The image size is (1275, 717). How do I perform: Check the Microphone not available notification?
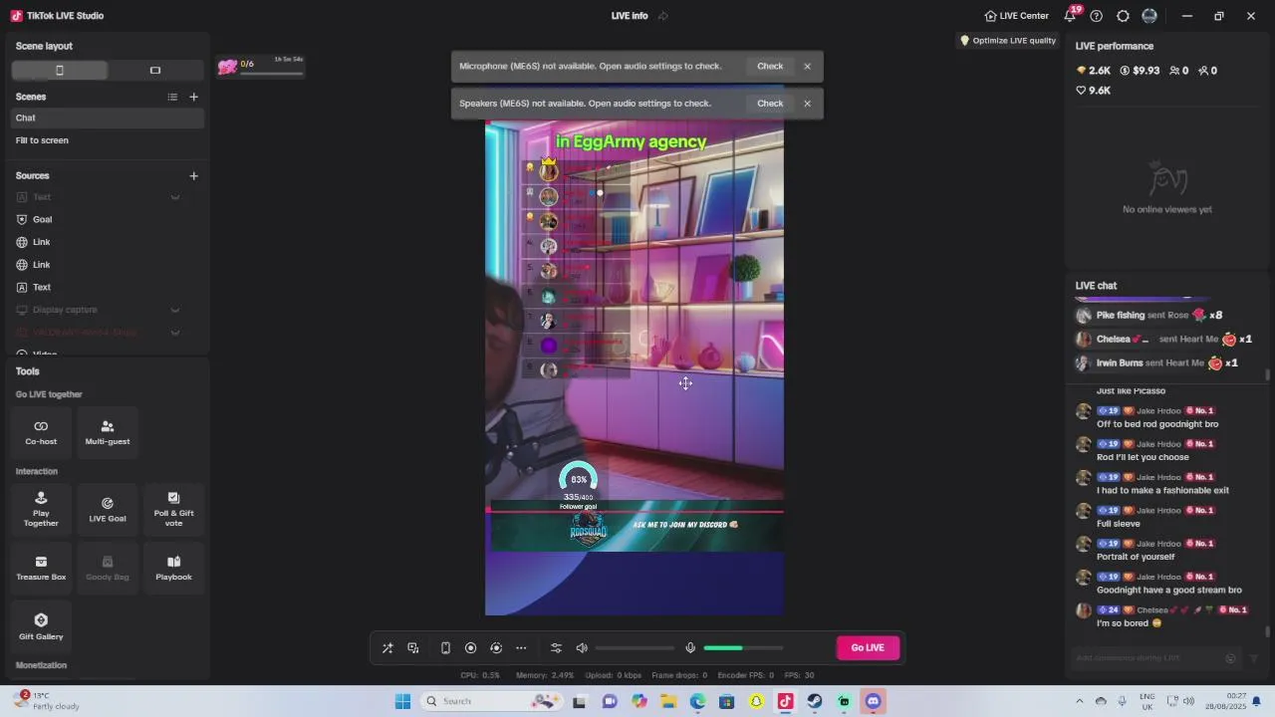tap(770, 66)
